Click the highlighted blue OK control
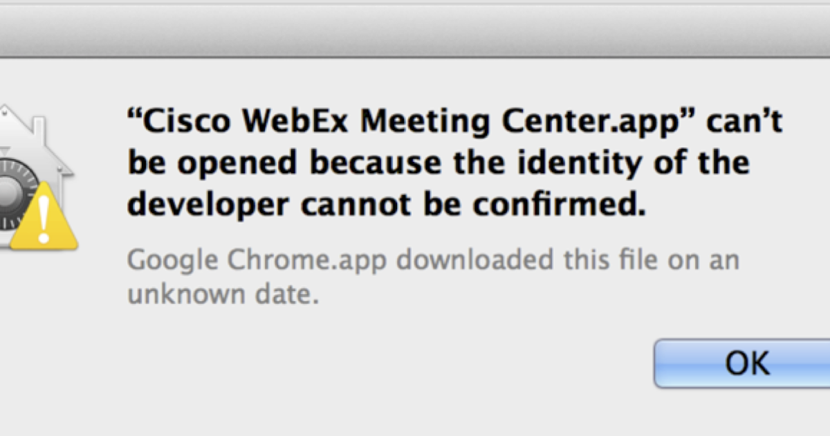The image size is (830, 436). [x=750, y=363]
